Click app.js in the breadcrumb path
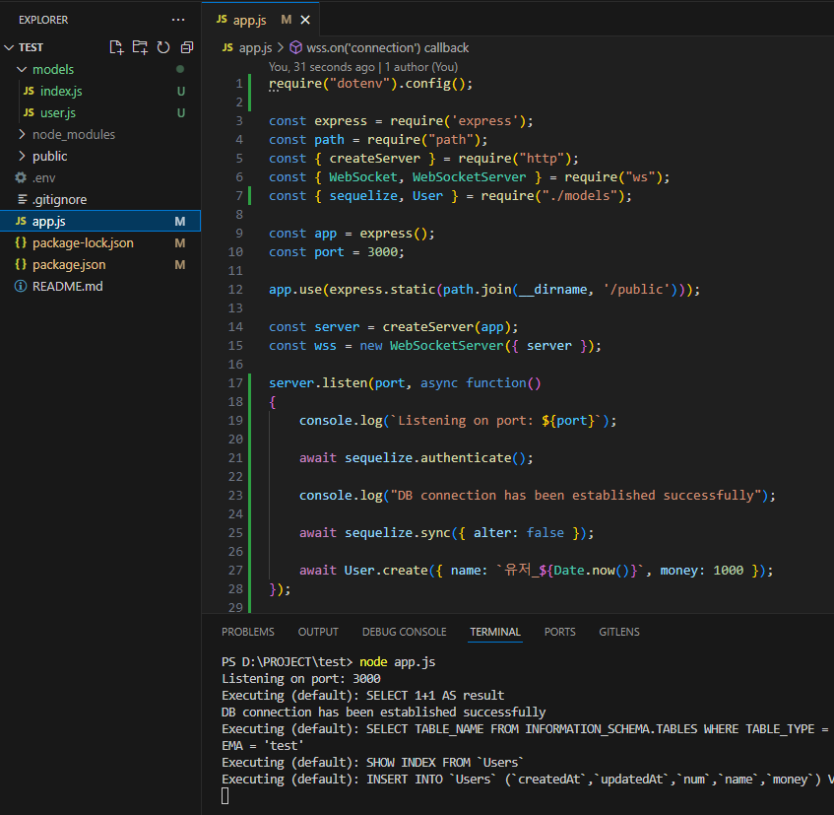 tap(255, 48)
